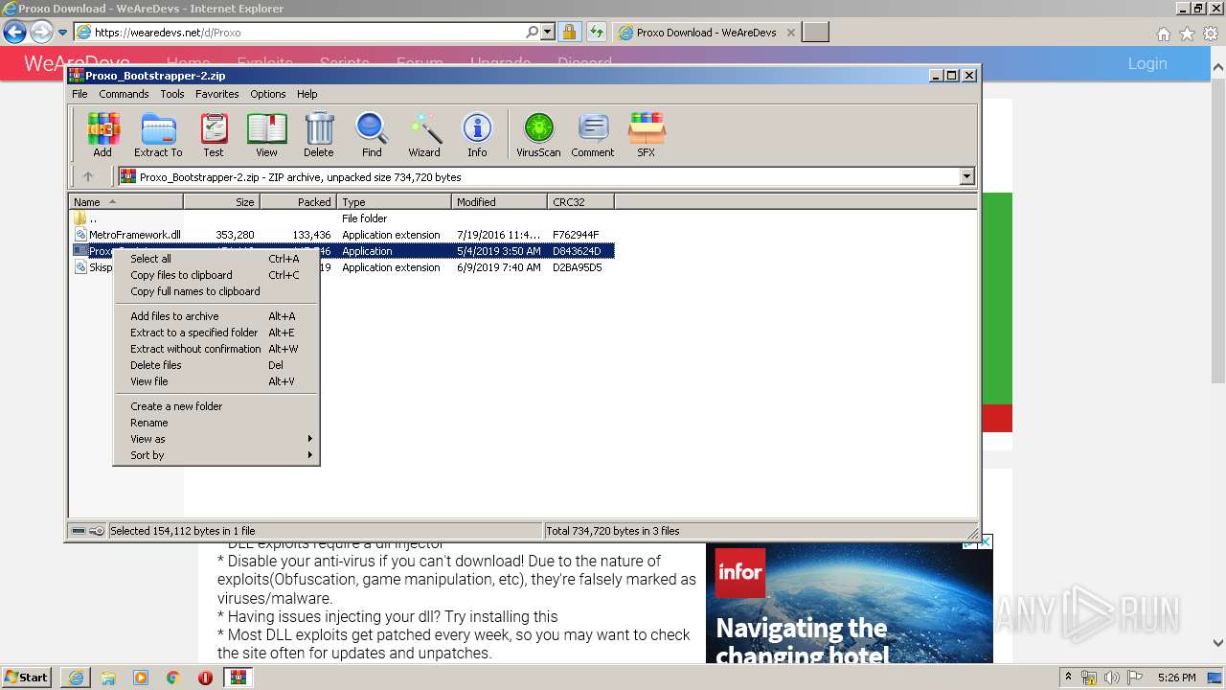Sort by the CRC32 column header
This screenshot has width=1226, height=690.
[580, 202]
